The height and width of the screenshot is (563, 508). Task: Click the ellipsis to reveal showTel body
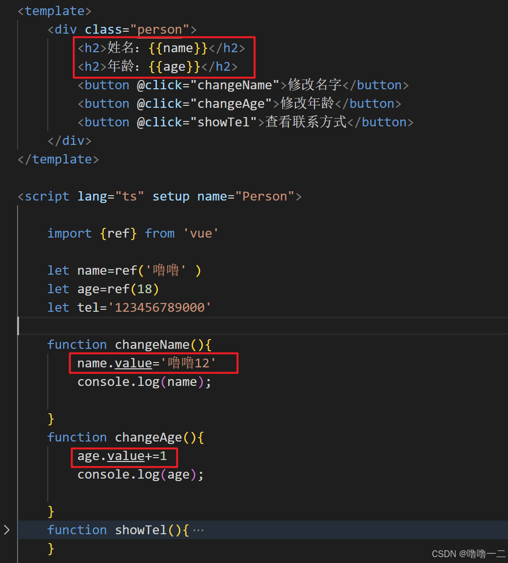(198, 529)
